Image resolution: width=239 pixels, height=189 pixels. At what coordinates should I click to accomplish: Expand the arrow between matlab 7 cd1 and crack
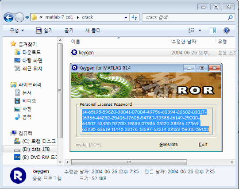pos(78,18)
